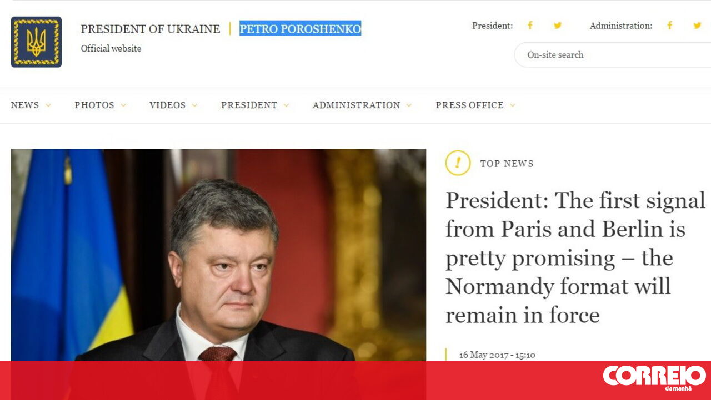Open the Administration's Facebook icon
Image resolution: width=711 pixels, height=400 pixels.
(670, 26)
